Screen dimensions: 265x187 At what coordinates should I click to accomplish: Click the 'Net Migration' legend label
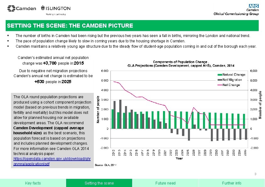tap(232, 80)
